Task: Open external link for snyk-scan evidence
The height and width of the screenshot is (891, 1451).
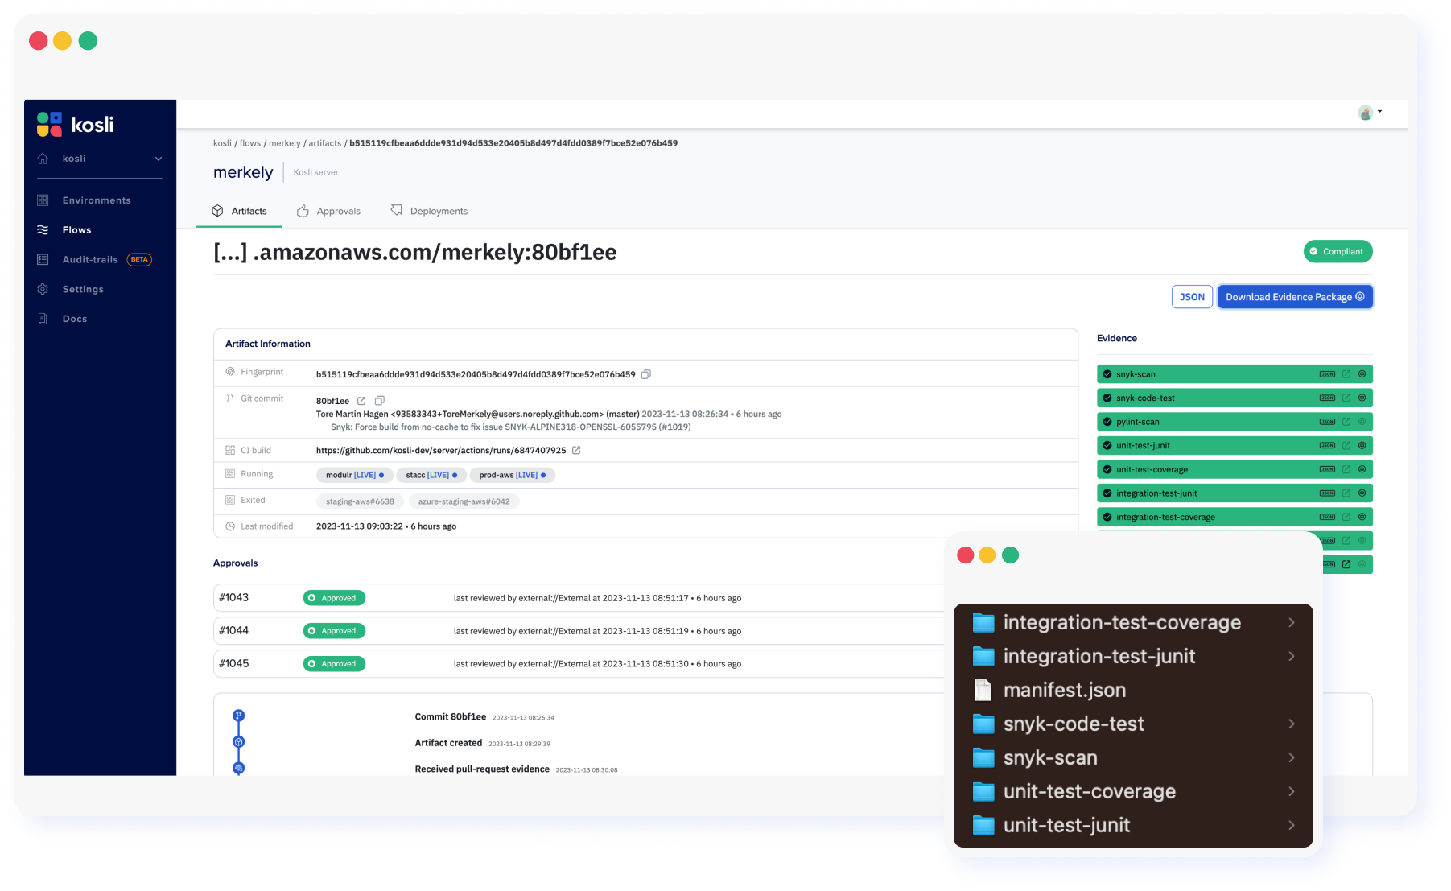Action: (x=1346, y=374)
